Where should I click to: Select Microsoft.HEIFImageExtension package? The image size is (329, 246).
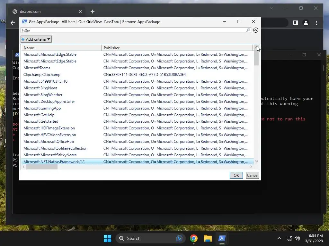(137, 128)
